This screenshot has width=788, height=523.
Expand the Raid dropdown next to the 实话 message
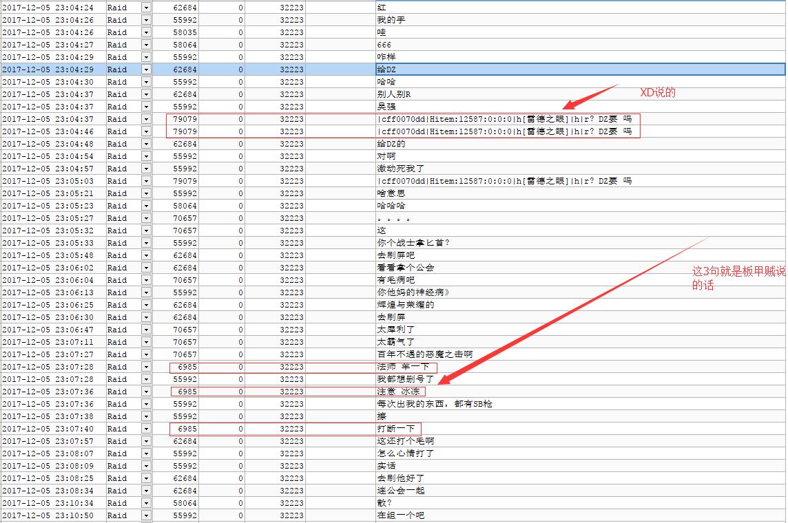click(145, 465)
